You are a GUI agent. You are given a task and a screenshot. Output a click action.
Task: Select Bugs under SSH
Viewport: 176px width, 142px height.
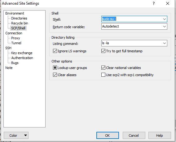15,63
